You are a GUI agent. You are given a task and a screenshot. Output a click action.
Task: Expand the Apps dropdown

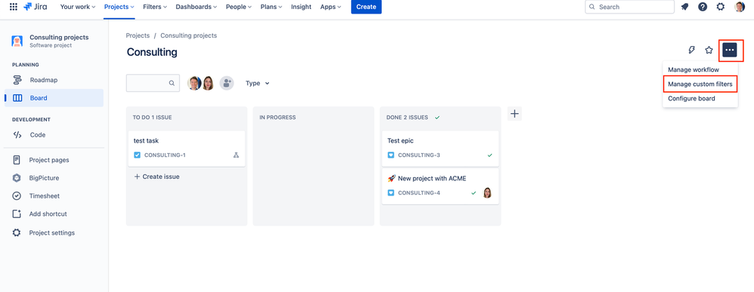(331, 7)
